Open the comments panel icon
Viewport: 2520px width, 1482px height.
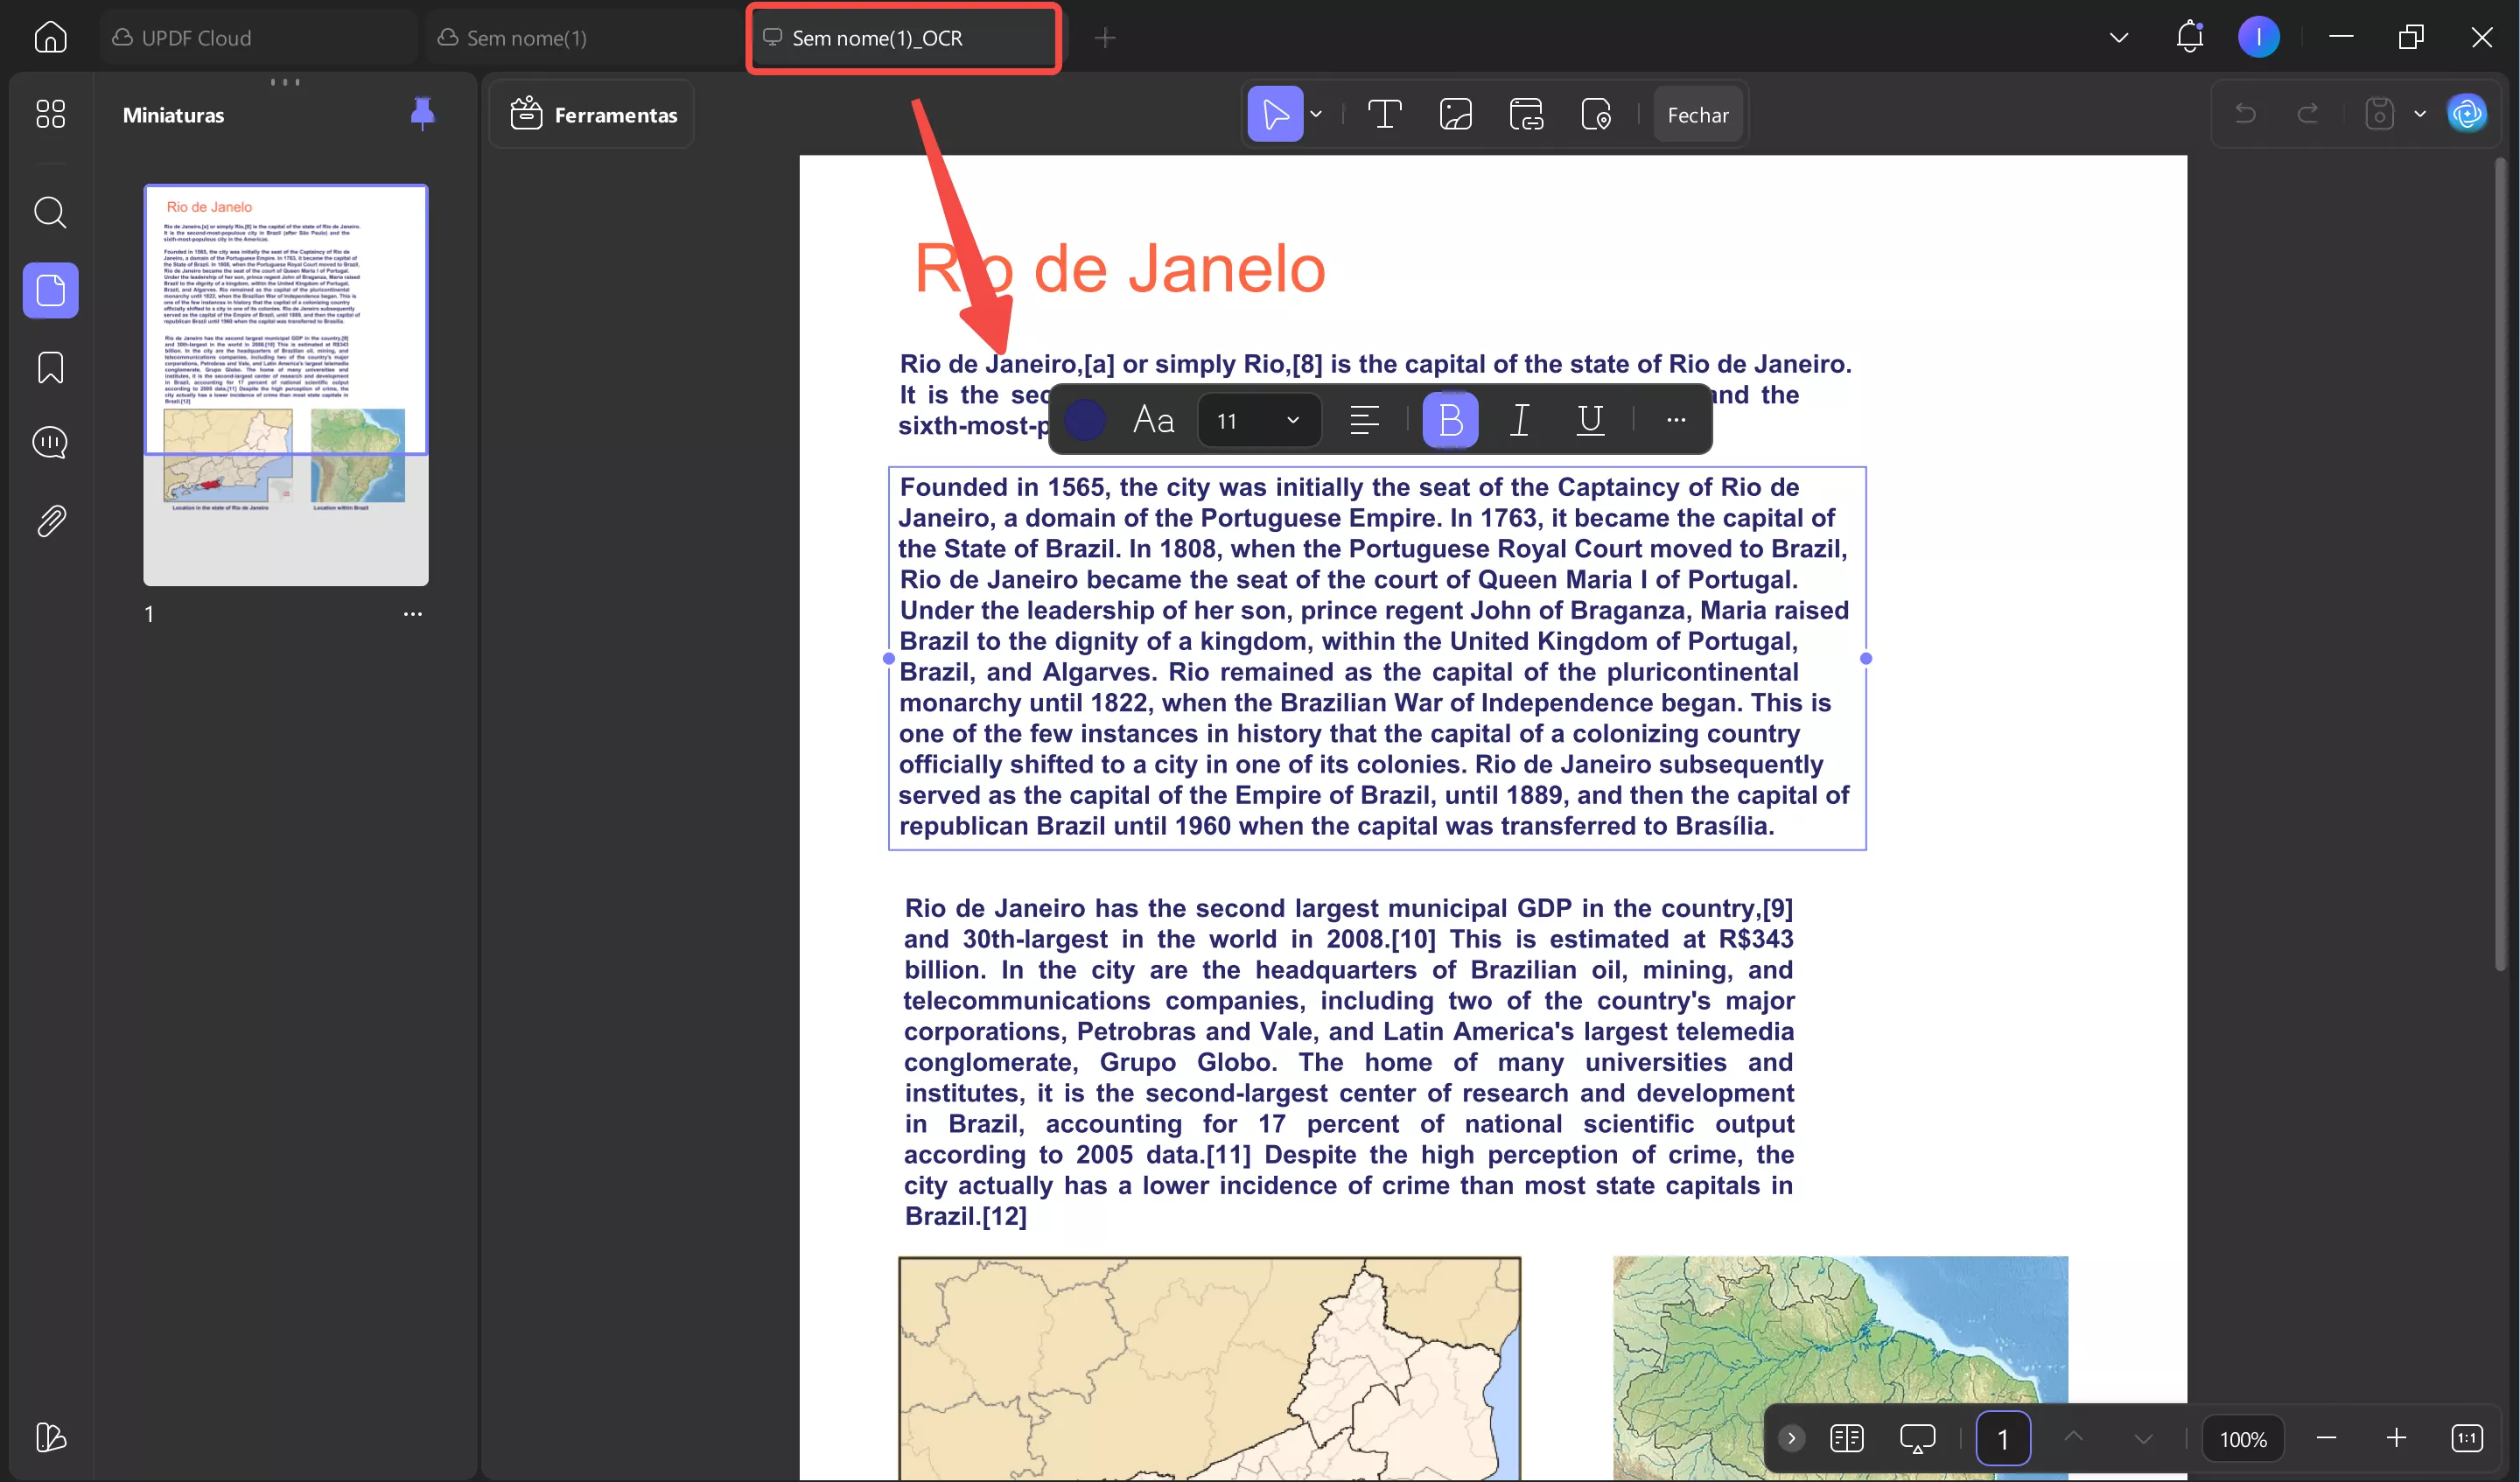point(50,443)
